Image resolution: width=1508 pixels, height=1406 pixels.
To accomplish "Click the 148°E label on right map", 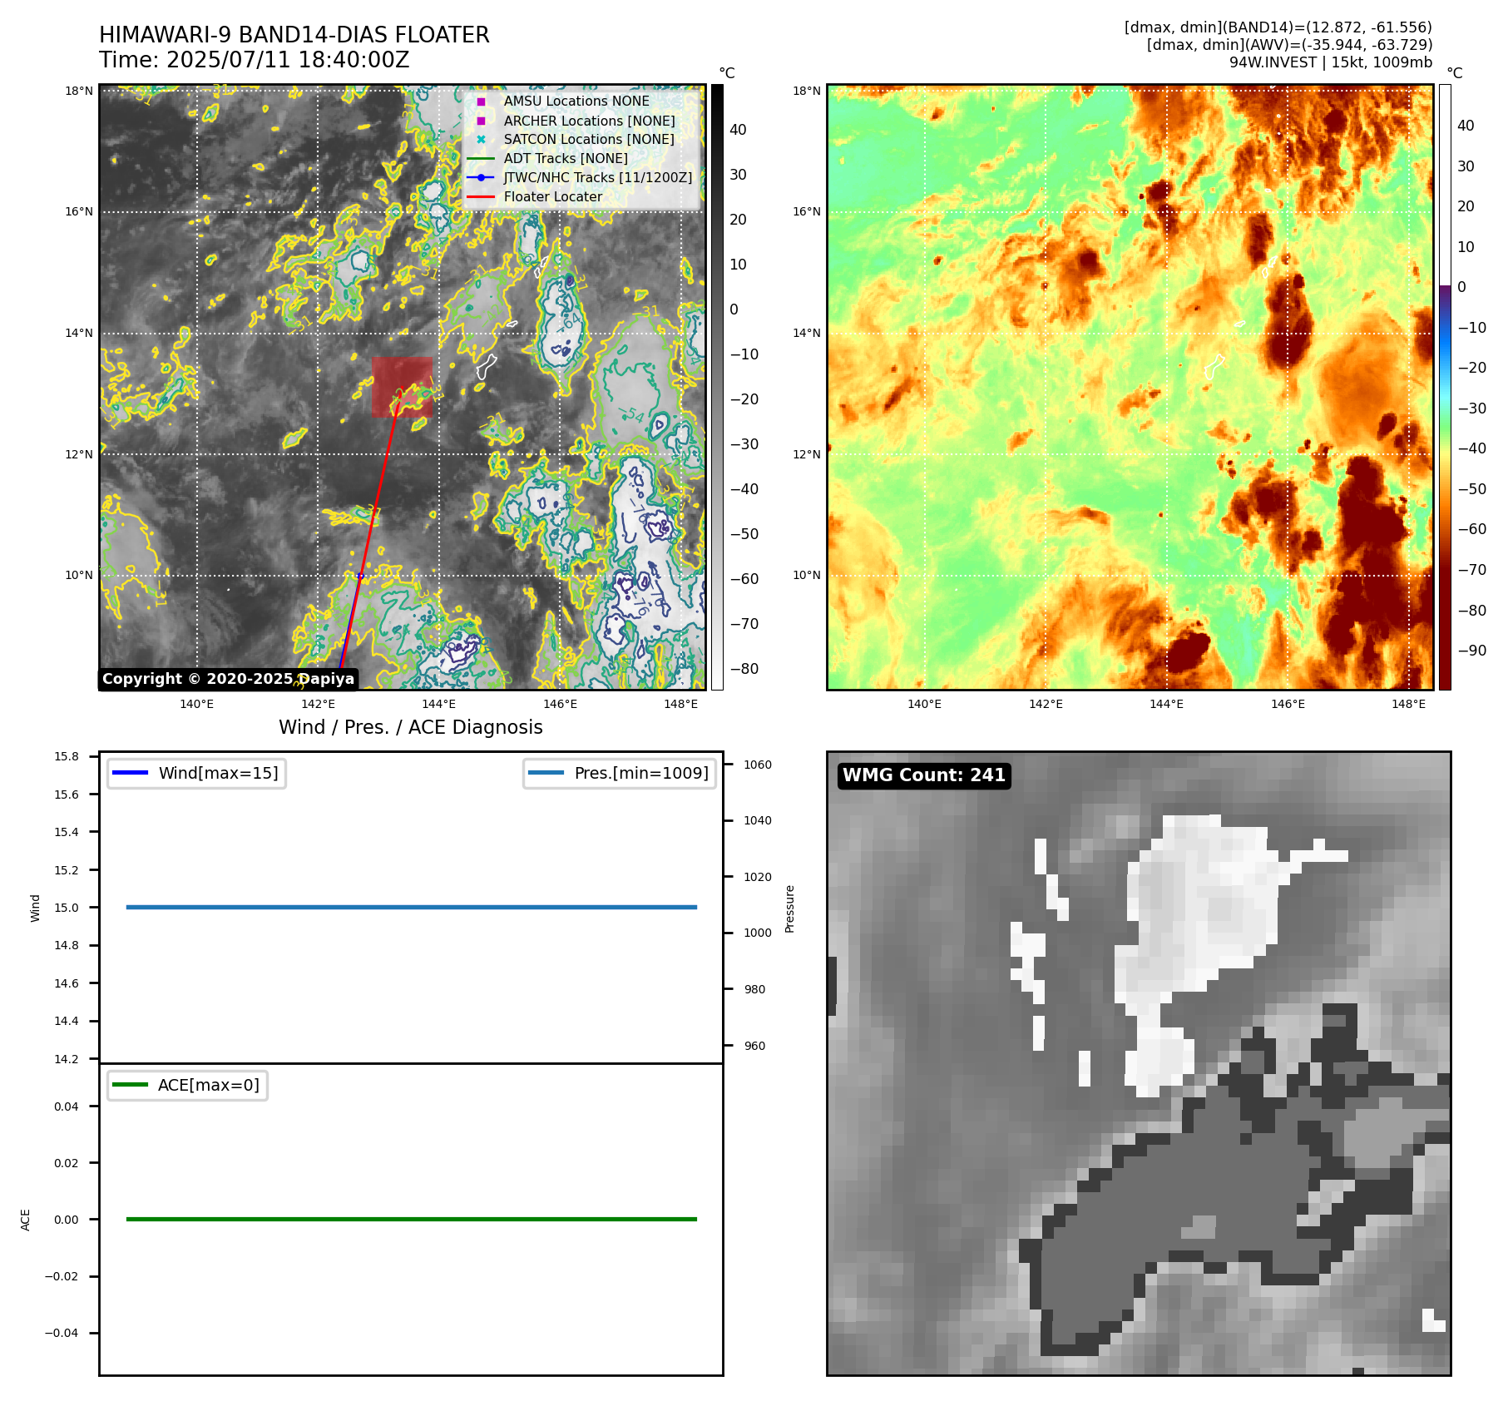I will coord(1408,704).
